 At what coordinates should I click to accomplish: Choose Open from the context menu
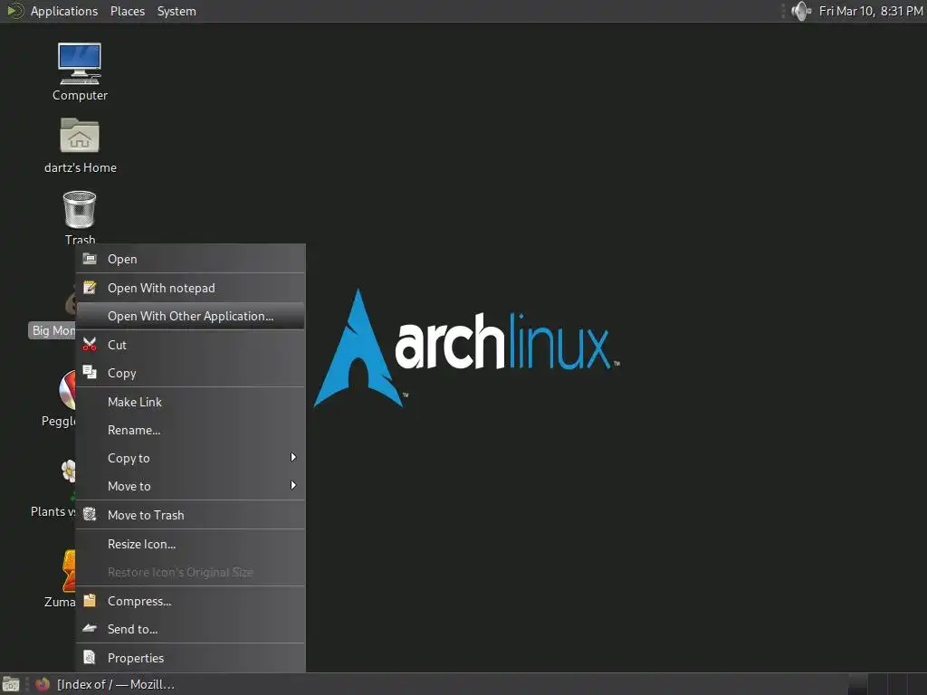point(190,259)
